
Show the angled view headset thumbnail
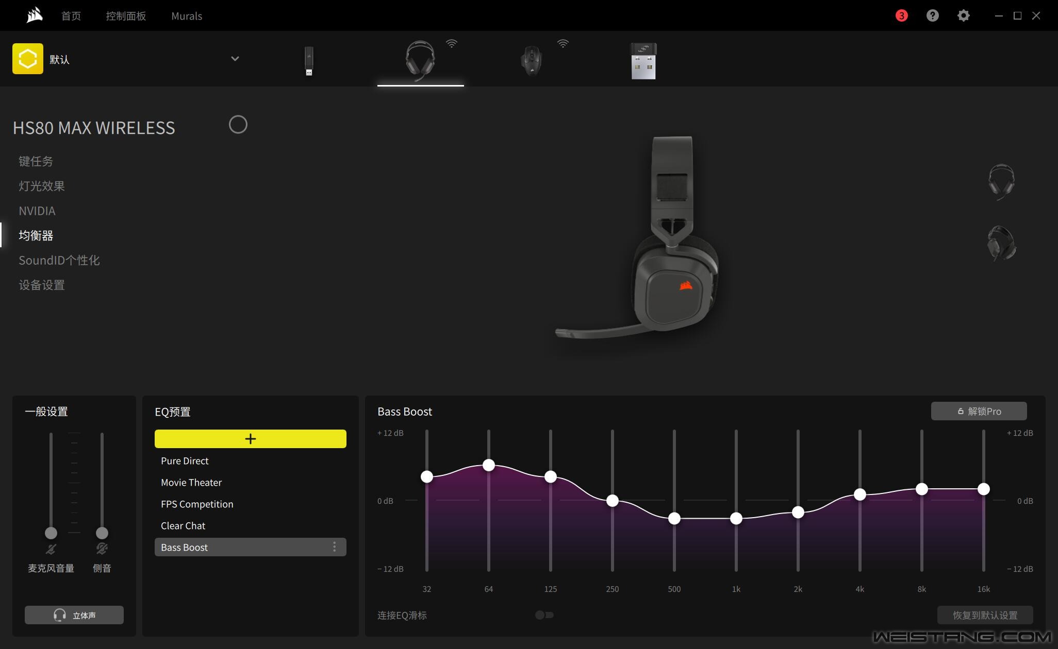pos(1001,244)
